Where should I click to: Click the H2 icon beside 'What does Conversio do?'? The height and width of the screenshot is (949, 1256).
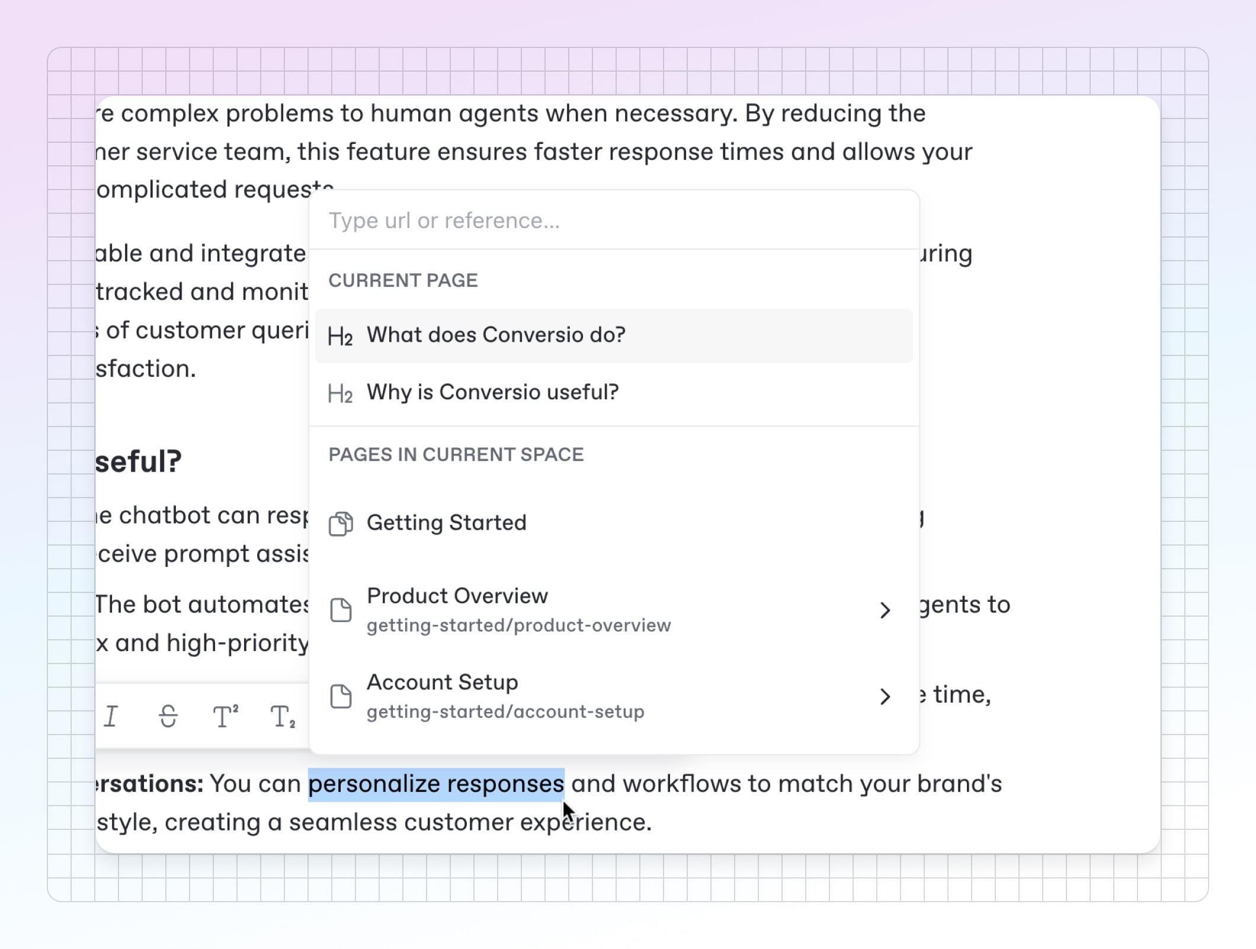[341, 336]
